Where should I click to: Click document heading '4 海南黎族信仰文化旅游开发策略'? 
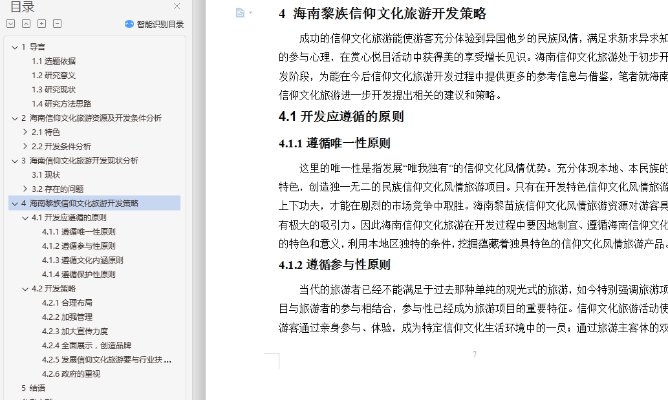pyautogui.click(x=382, y=14)
